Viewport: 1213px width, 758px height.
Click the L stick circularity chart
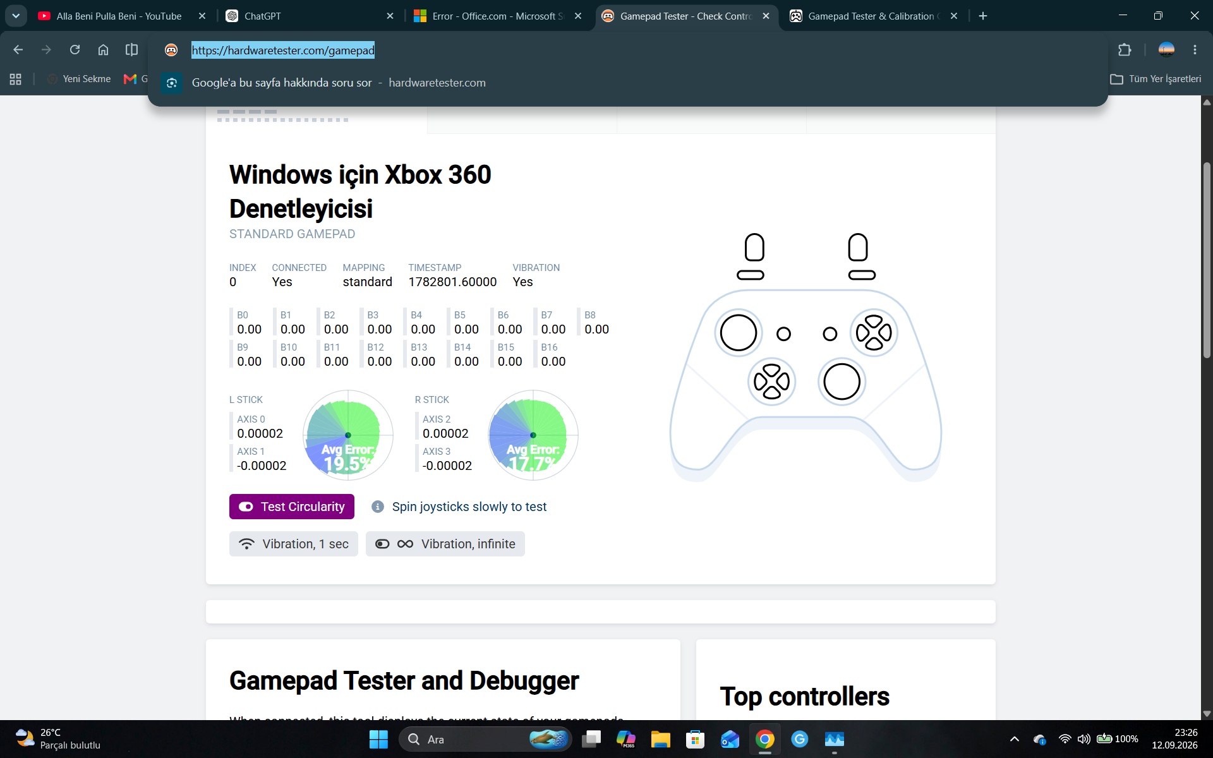tap(348, 435)
